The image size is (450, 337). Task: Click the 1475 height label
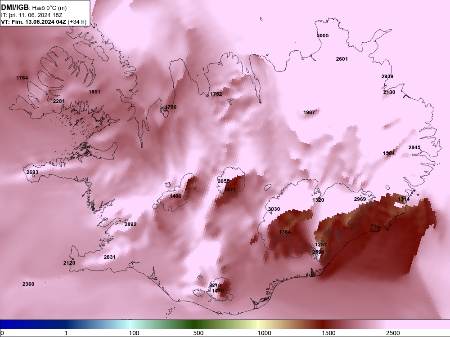[x=218, y=291]
